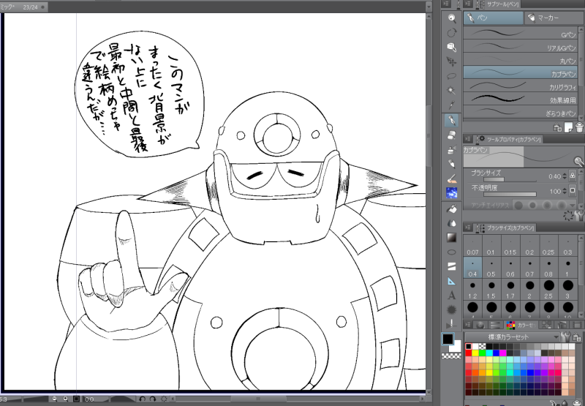
Task: Select the Decoration sparkle tool
Action: [452, 192]
